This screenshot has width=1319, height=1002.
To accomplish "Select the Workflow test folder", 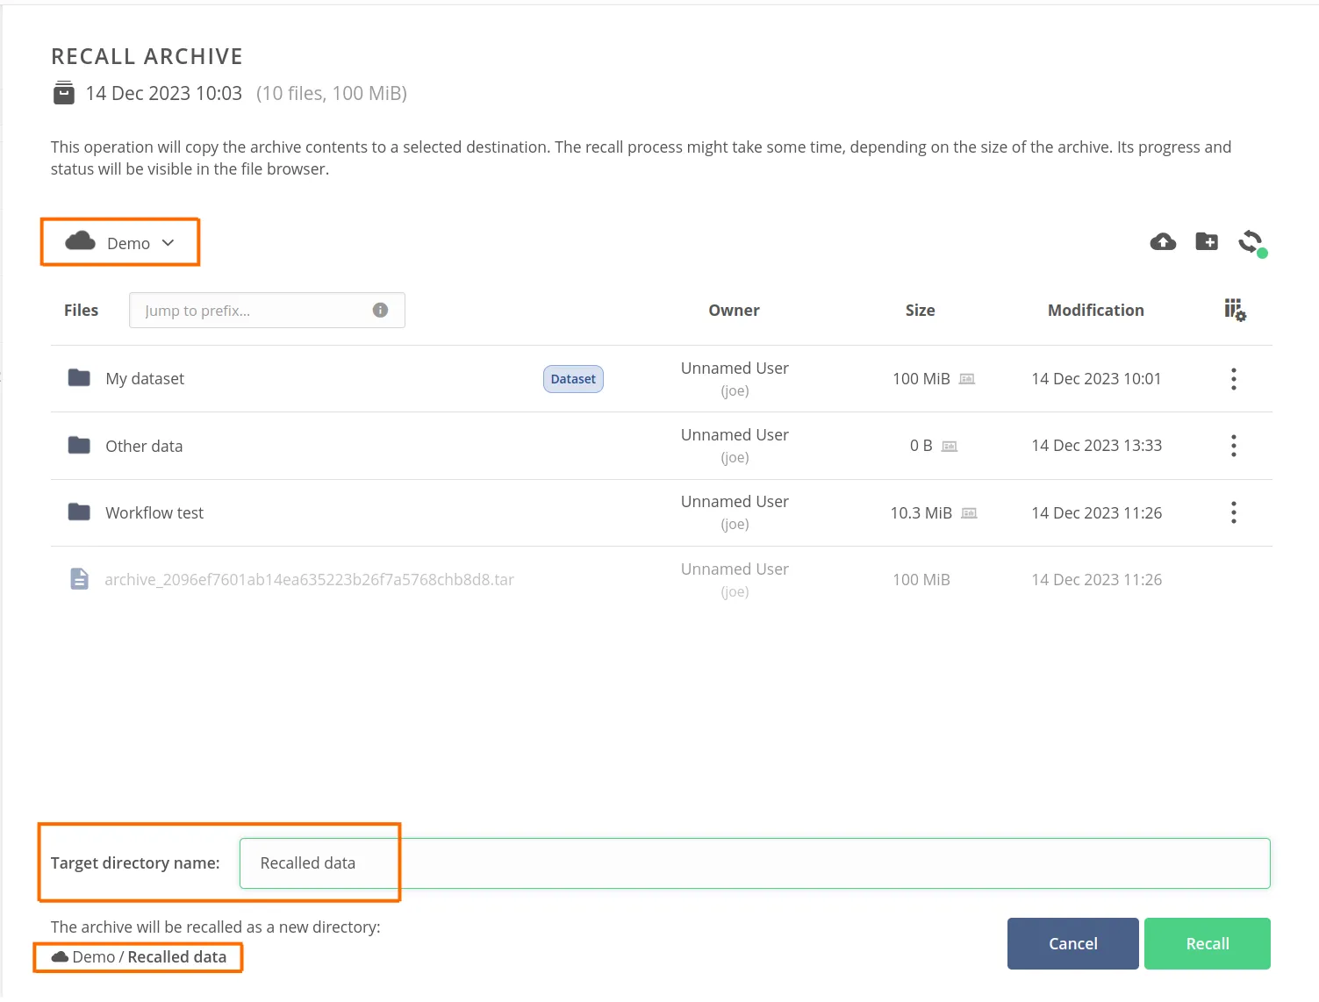I will point(154,513).
